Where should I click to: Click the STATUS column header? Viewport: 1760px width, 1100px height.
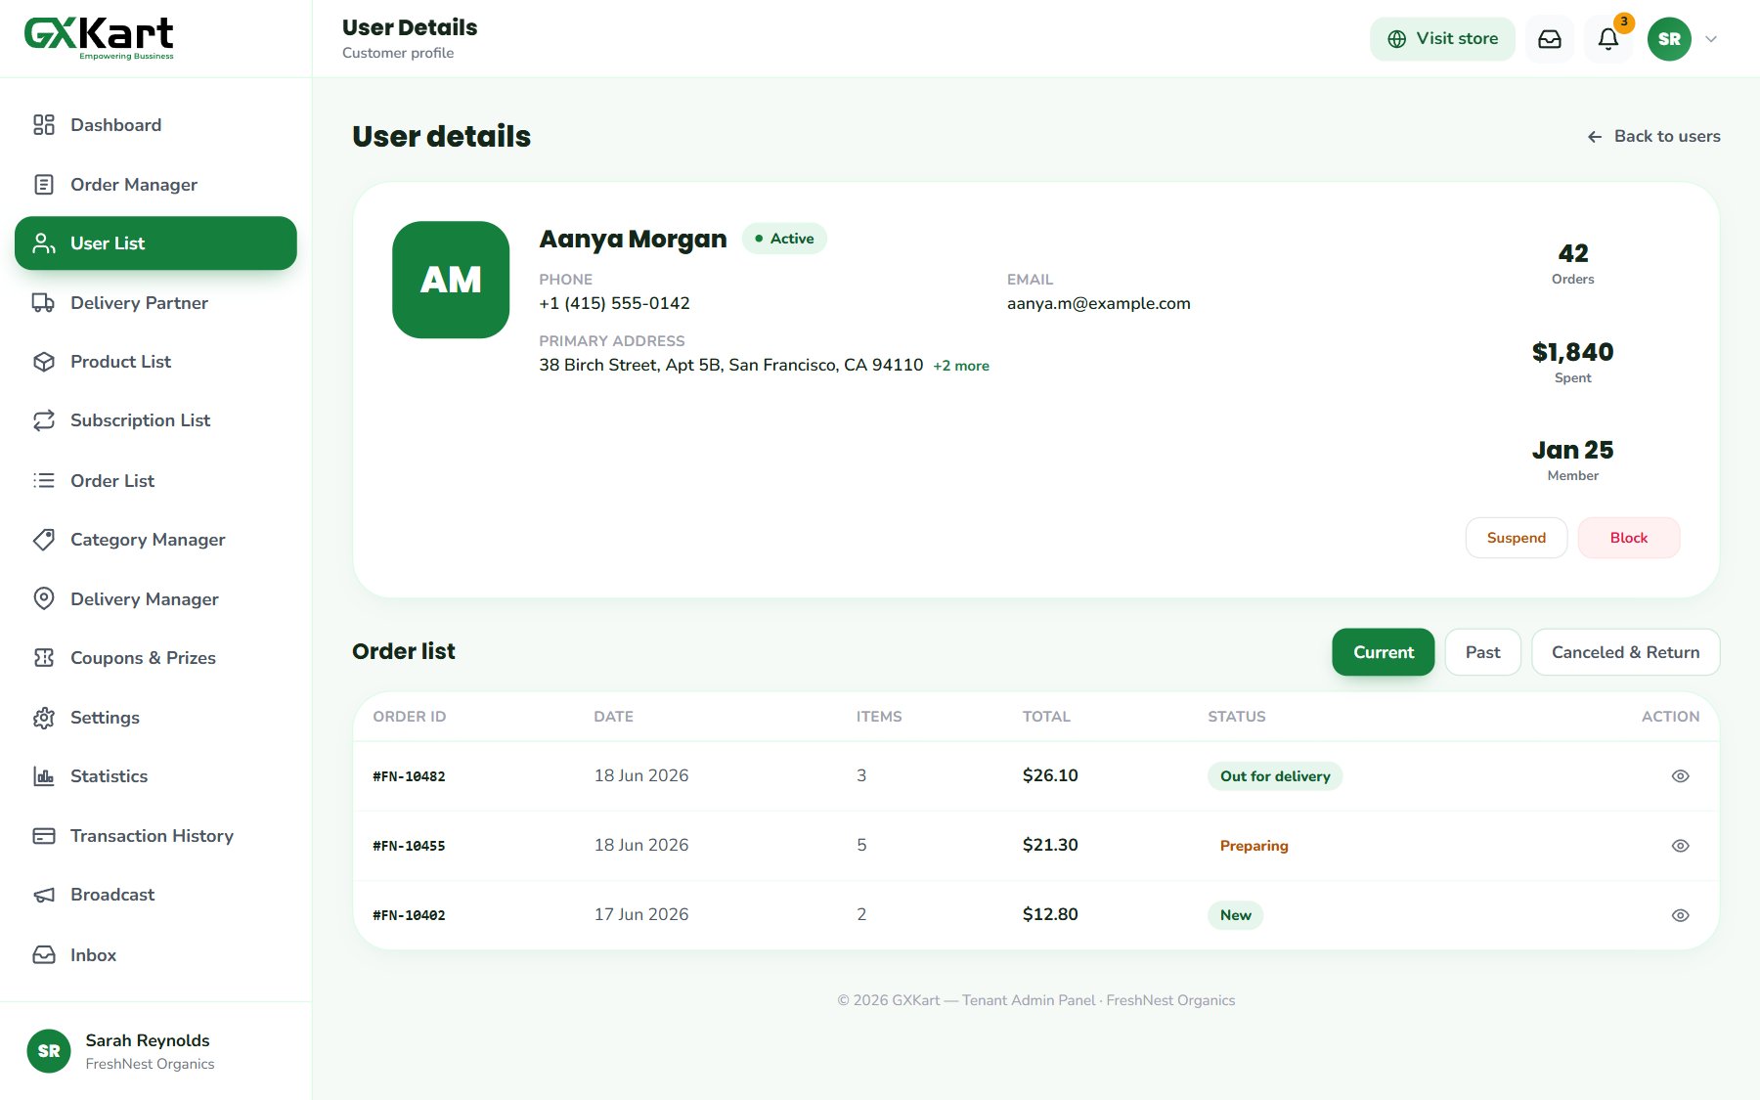pos(1237,717)
